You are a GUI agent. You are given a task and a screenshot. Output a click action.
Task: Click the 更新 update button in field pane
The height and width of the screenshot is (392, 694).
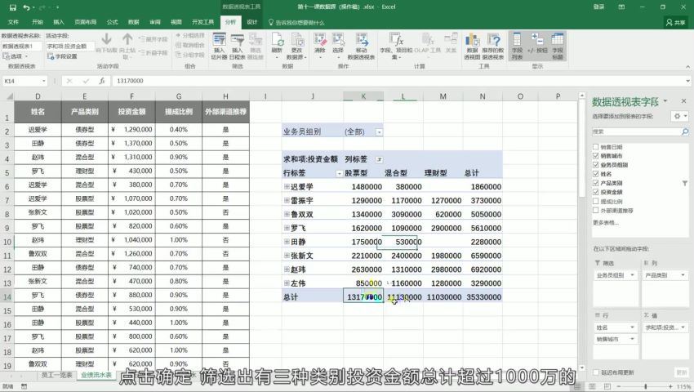(682, 372)
